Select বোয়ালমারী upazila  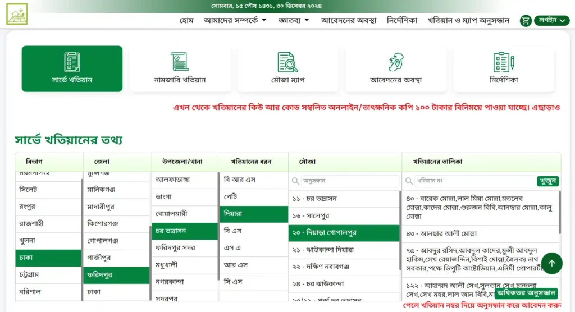tap(185, 214)
